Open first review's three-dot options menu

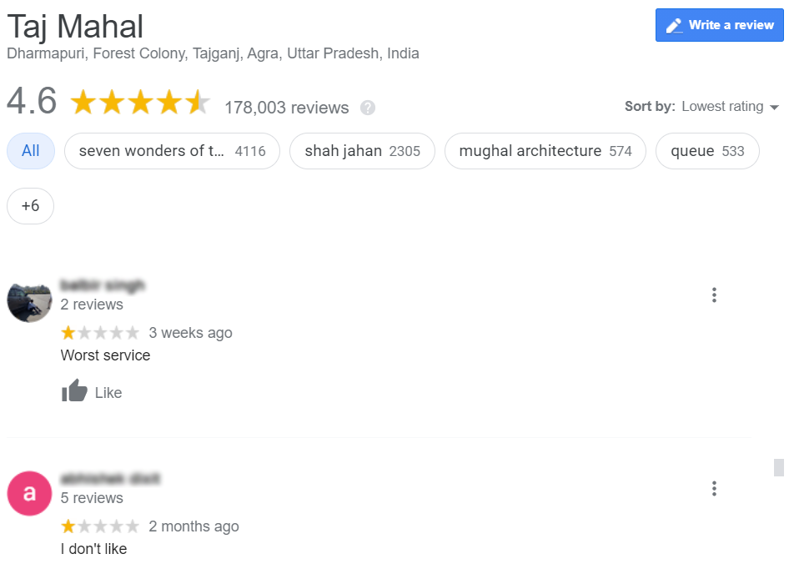(714, 295)
